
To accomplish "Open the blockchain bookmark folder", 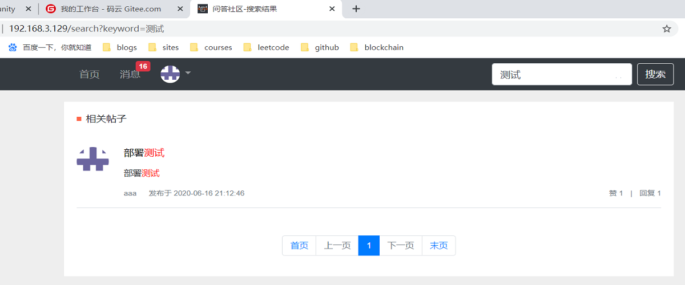I will click(377, 47).
